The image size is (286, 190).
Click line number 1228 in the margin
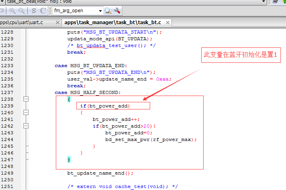(7, 32)
